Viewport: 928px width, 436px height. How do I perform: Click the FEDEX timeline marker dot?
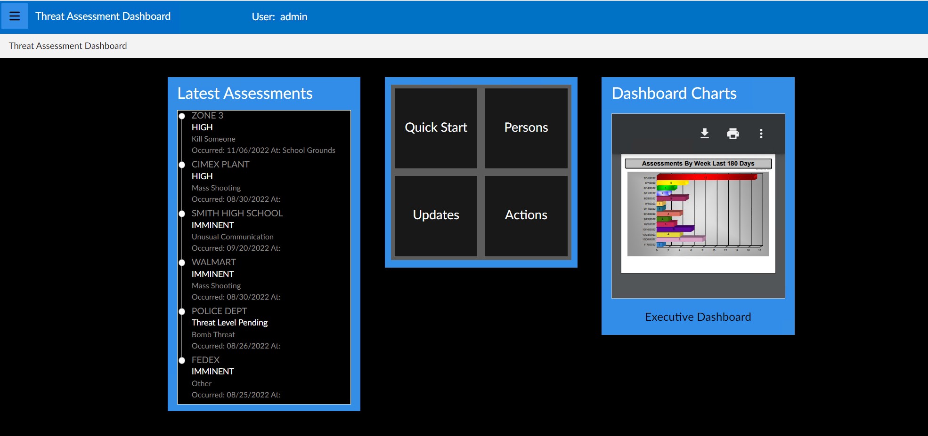click(x=182, y=360)
